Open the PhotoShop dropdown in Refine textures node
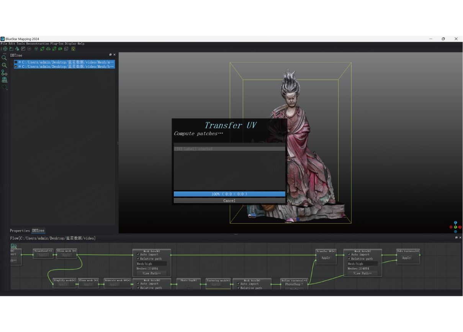This screenshot has height=332, width=463. click(293, 285)
